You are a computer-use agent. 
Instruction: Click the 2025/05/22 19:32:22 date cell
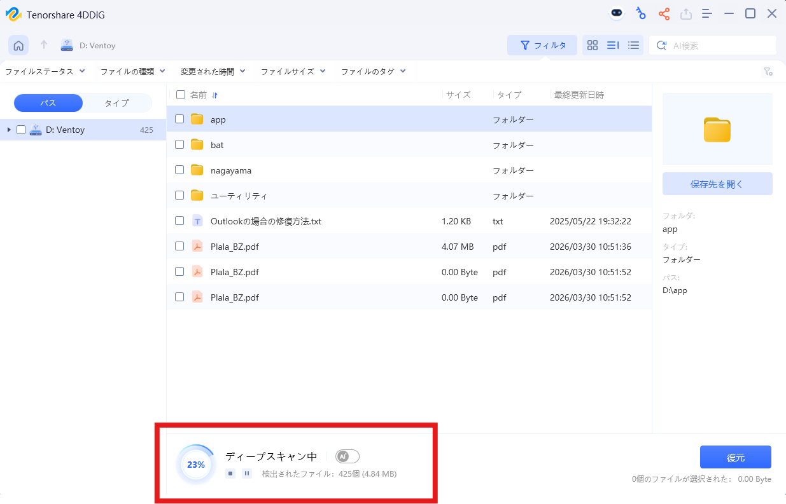pyautogui.click(x=591, y=221)
